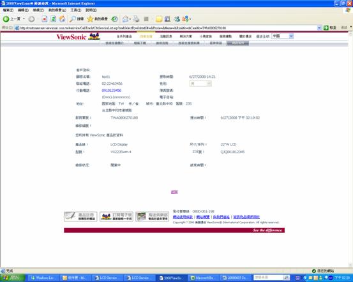Click the purple return link below the form
The image size is (353, 282).
click(174, 192)
